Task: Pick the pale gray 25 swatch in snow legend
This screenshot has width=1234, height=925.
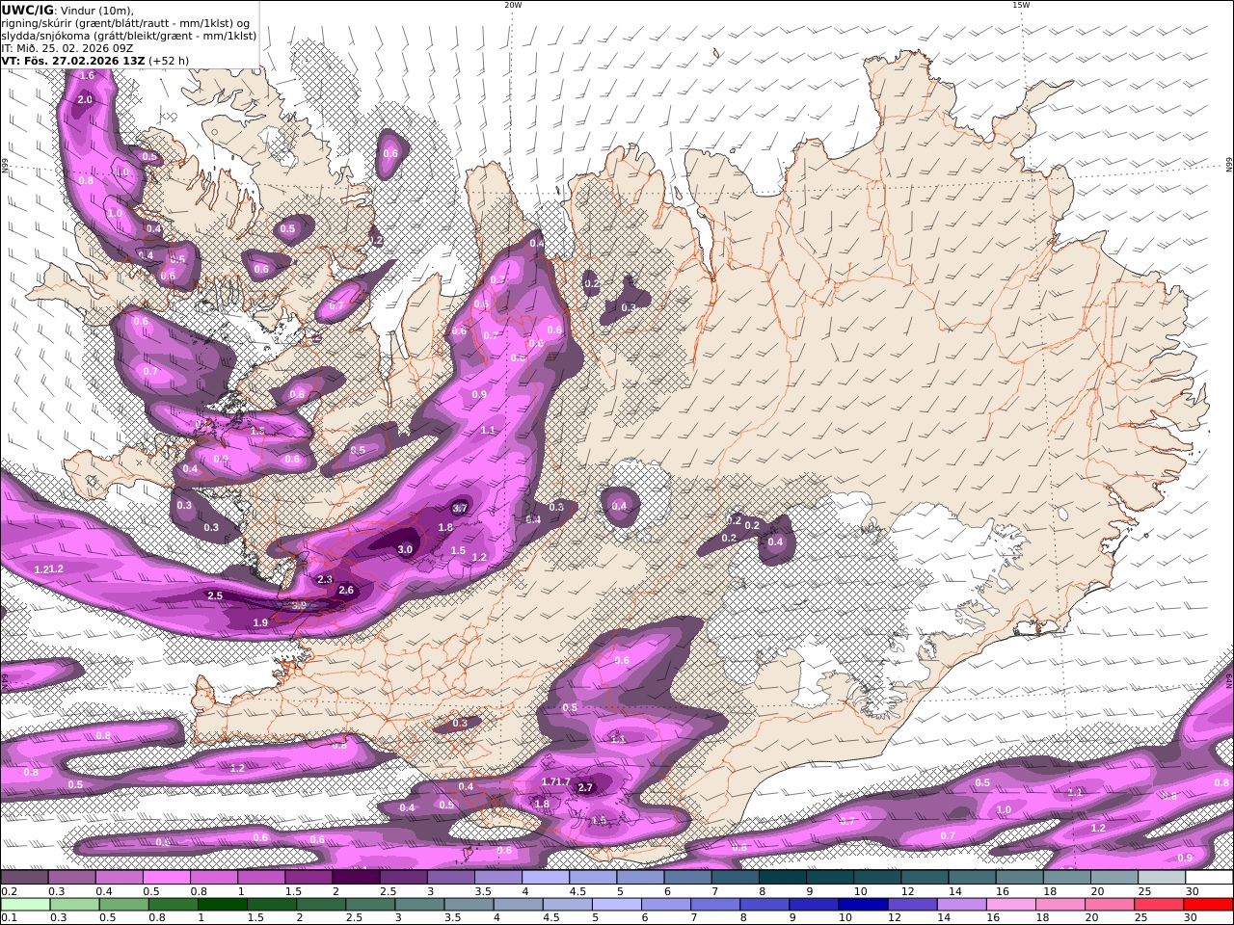Action: tap(1162, 877)
